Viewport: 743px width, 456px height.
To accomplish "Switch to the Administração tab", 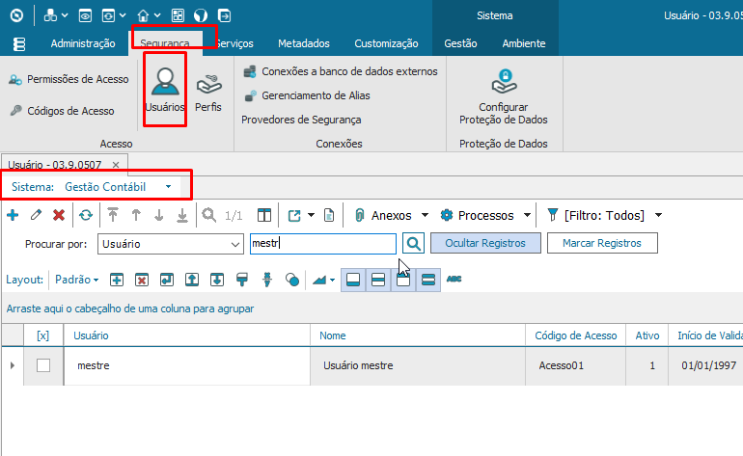I will 83,43.
